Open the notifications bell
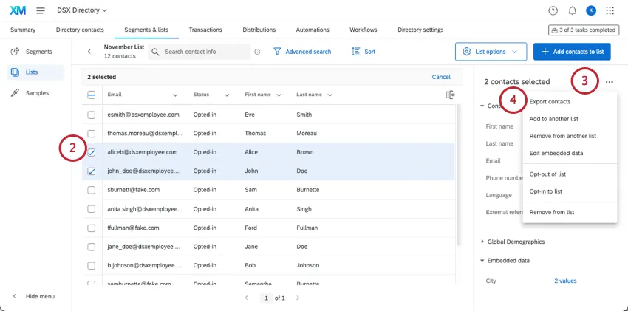This screenshot has height=311, width=628. (572, 10)
